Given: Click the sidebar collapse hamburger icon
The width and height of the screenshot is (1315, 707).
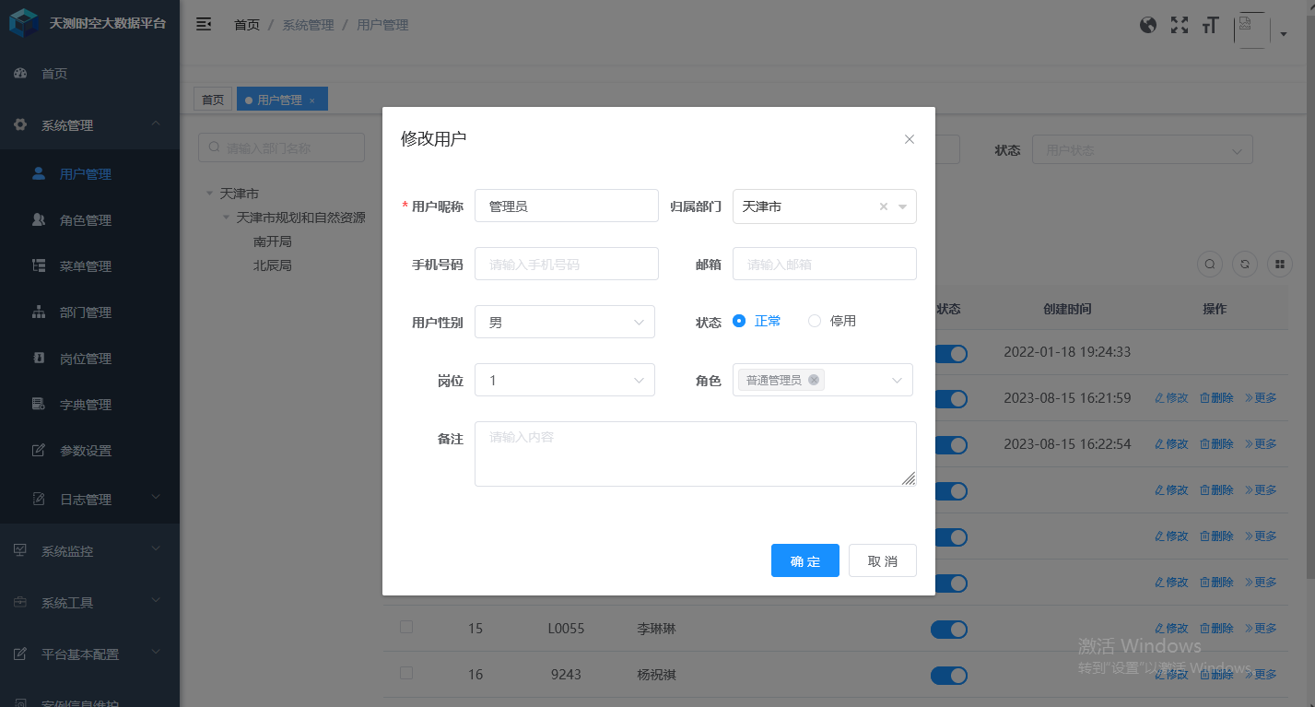Looking at the screenshot, I should pos(204,24).
